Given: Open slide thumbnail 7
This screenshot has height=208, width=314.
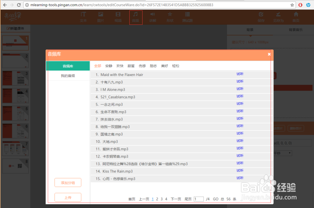Looking at the screenshot, I should tap(15, 149).
